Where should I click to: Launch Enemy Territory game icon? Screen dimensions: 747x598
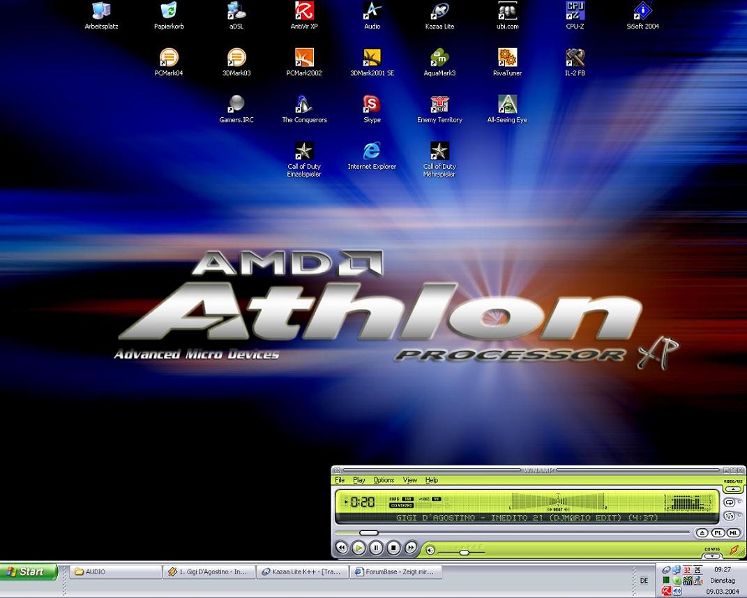click(439, 109)
